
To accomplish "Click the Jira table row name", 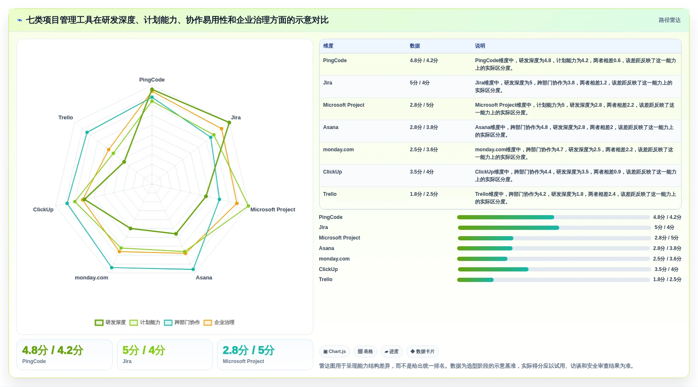I will coord(328,83).
